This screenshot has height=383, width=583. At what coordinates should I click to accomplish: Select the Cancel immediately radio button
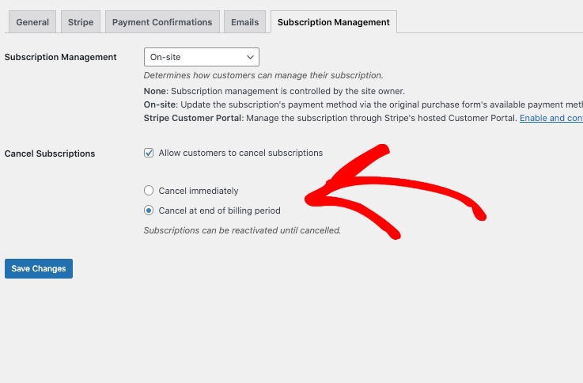149,191
